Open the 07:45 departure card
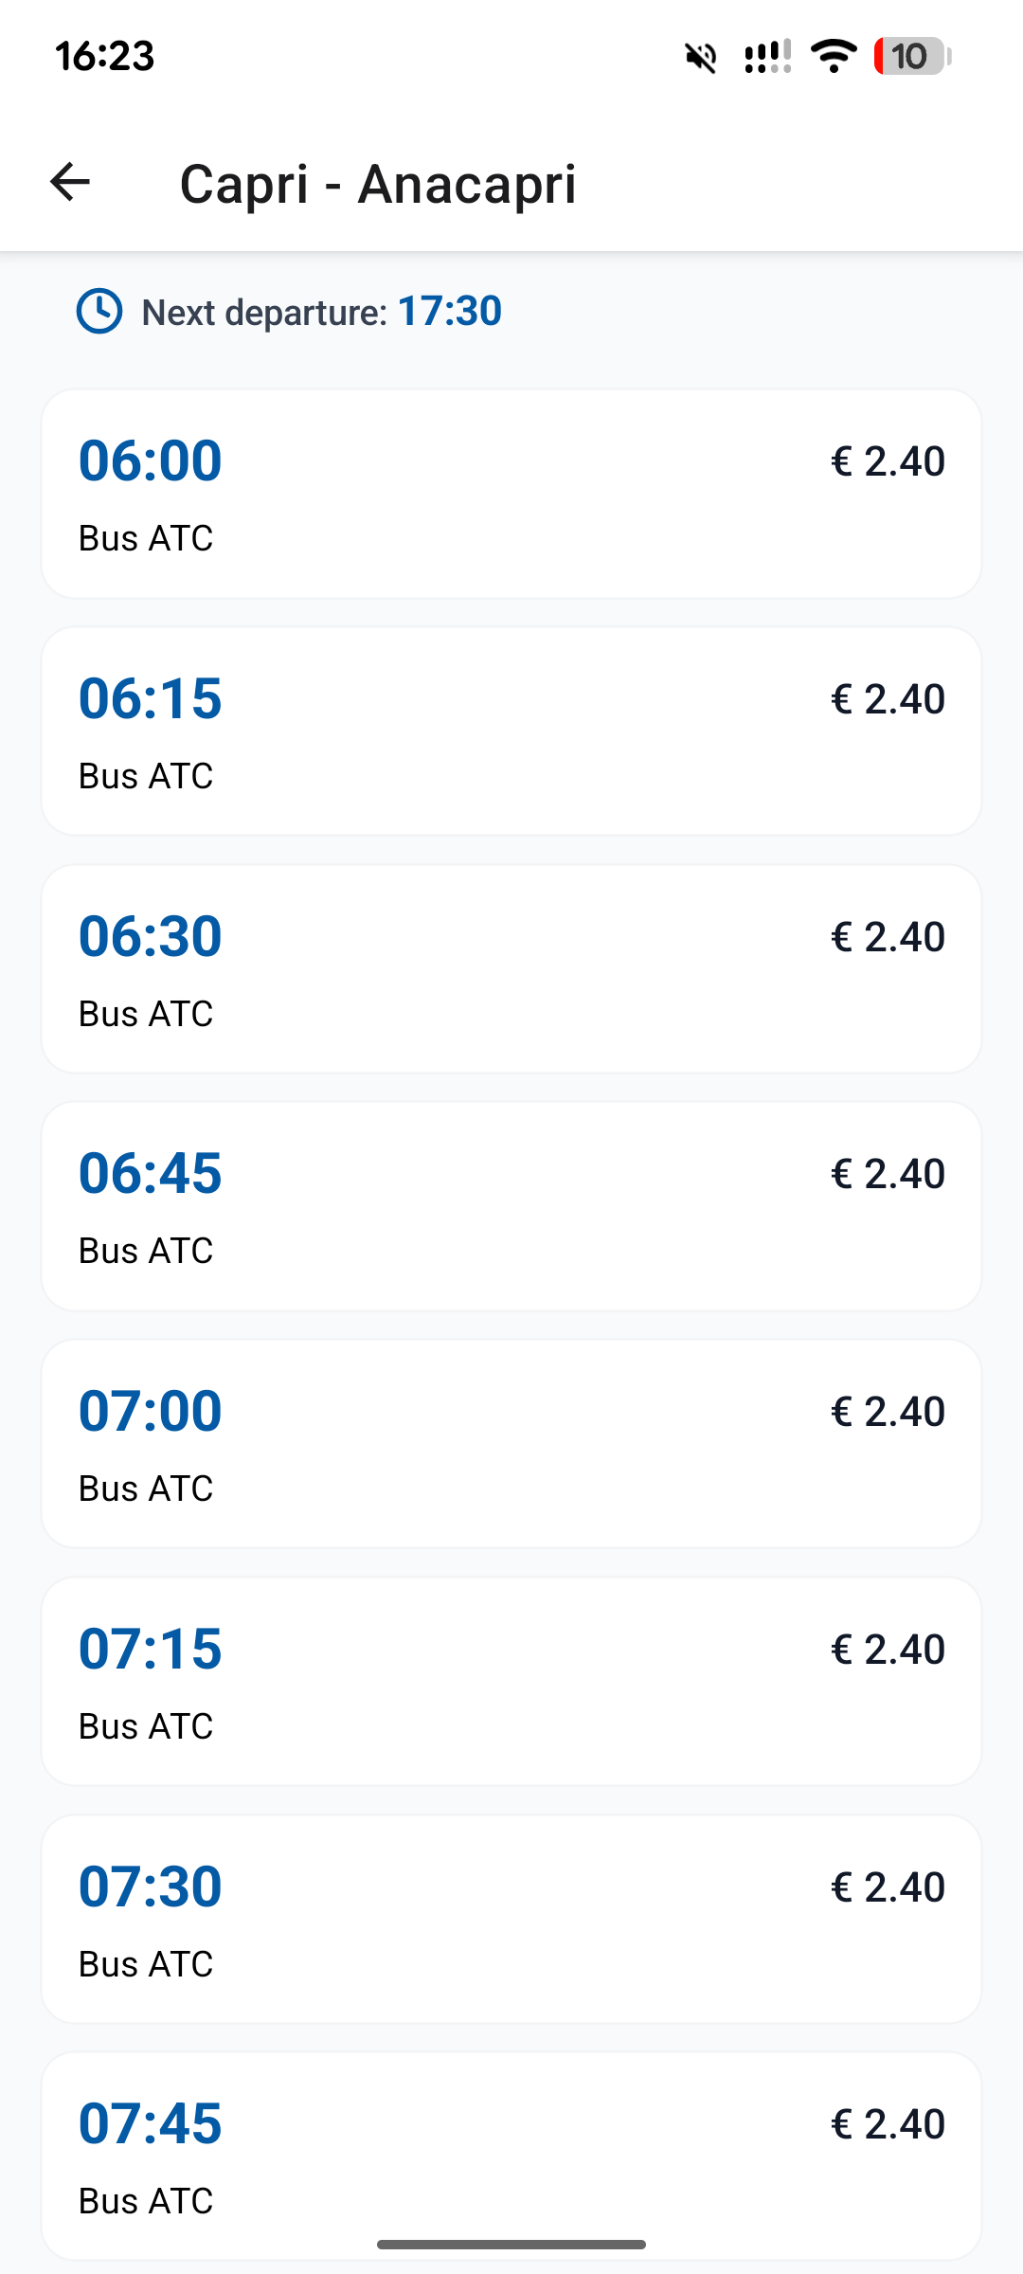1023x2274 pixels. pyautogui.click(x=511, y=2156)
